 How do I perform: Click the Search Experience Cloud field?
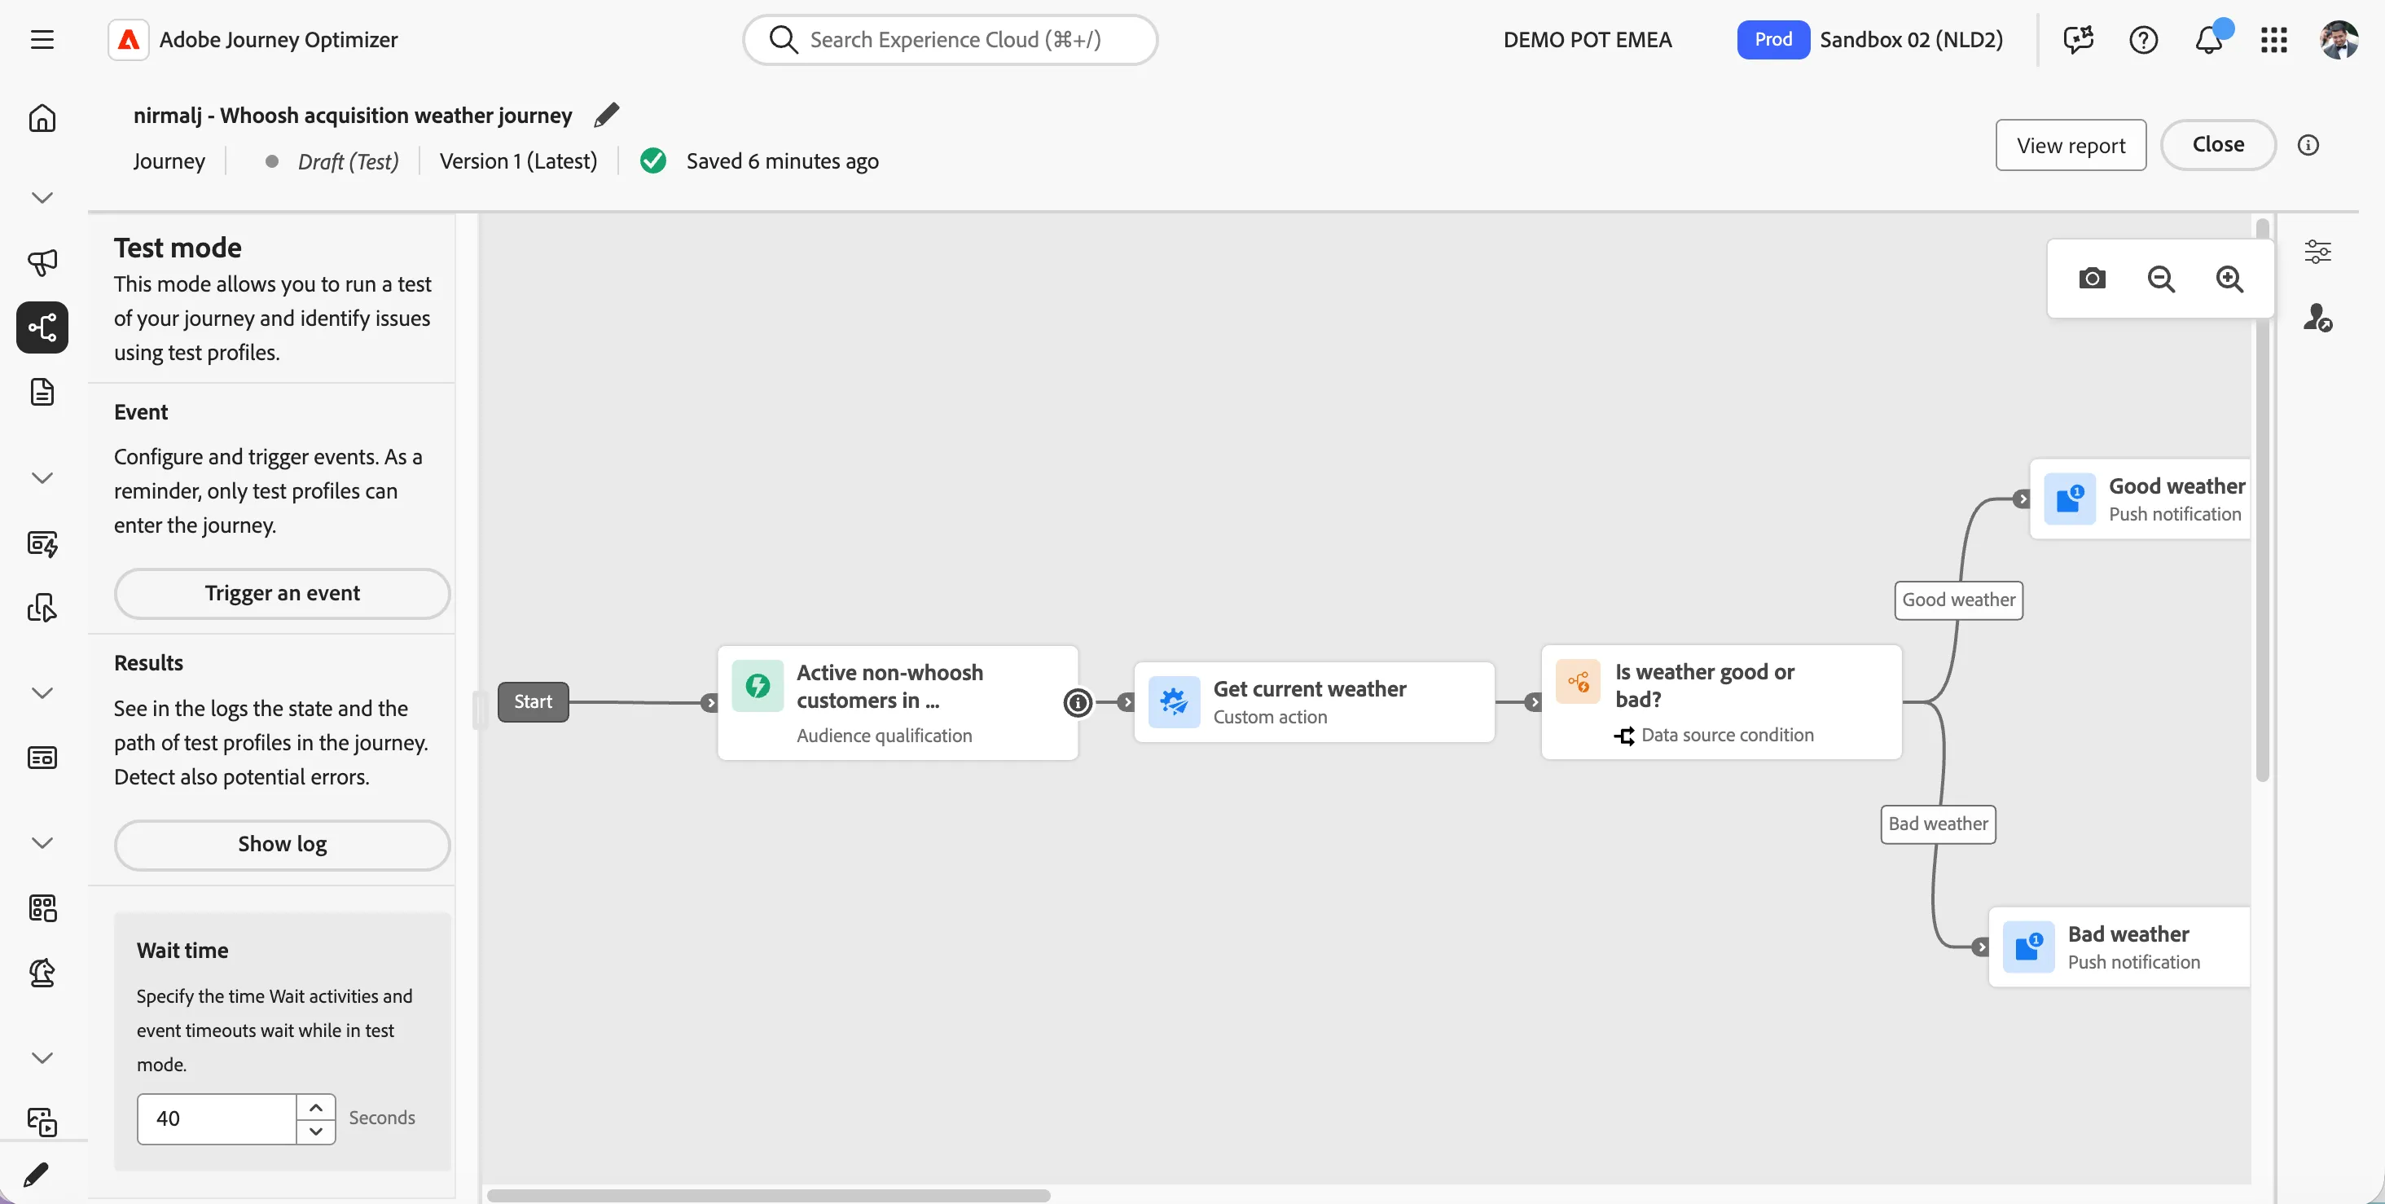point(950,40)
